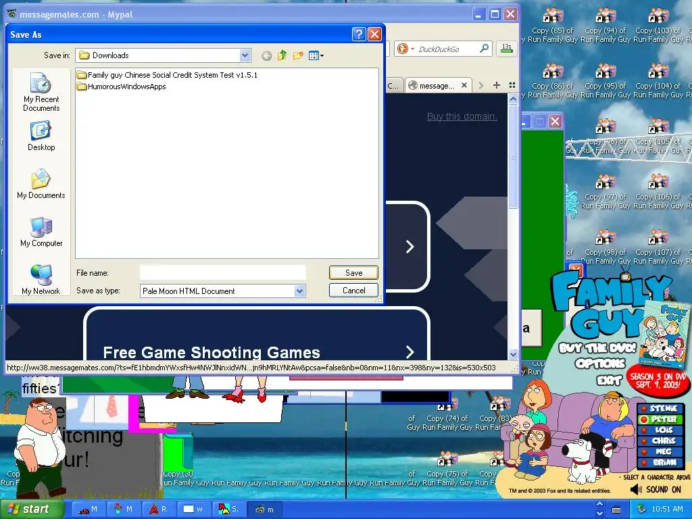The height and width of the screenshot is (519, 692).
Task: Select the Copy (104) of Run Family Guy shortcut
Action: [x=658, y=82]
